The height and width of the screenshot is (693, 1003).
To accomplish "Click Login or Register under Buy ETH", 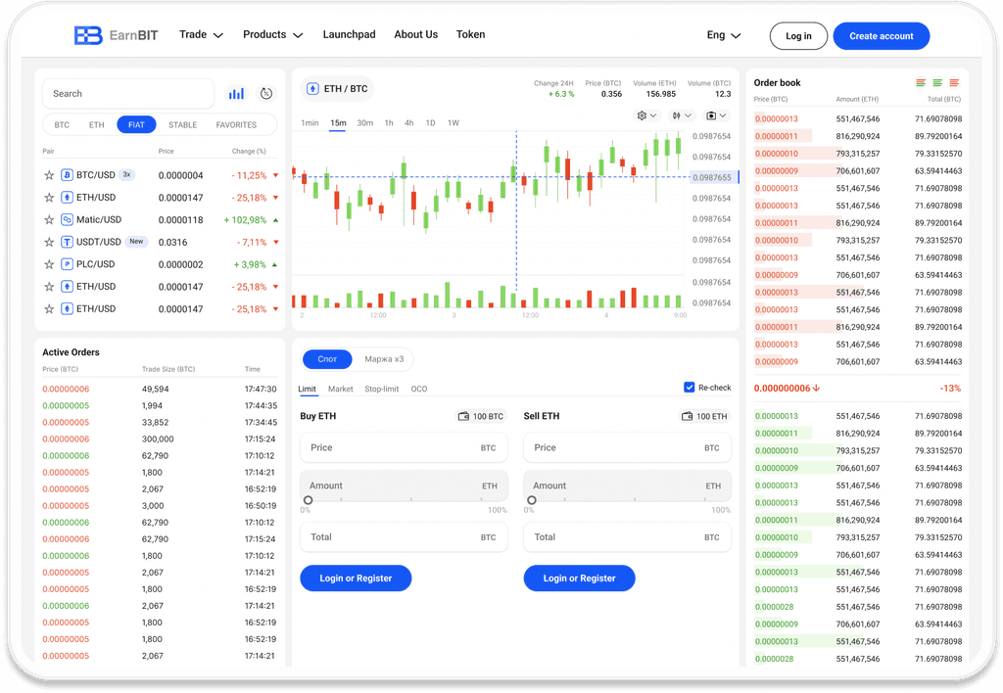I will click(x=356, y=577).
